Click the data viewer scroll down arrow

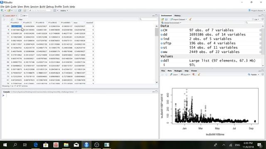156,82
